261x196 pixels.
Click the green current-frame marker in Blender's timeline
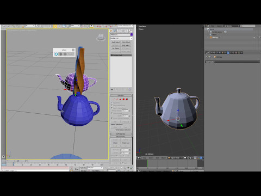tap(147, 164)
